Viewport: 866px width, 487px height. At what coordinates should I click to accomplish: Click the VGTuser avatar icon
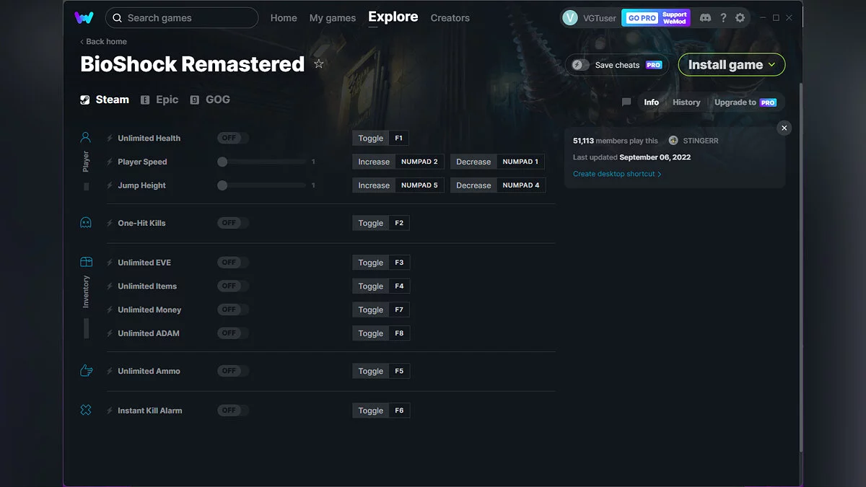tap(570, 18)
